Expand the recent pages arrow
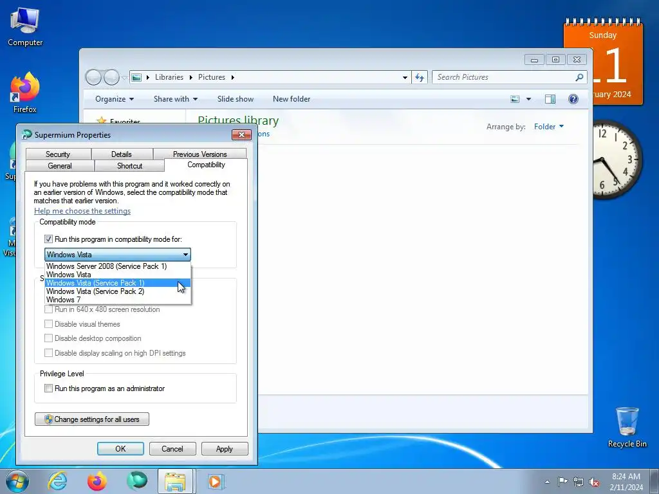This screenshot has width=659, height=494. click(124, 78)
